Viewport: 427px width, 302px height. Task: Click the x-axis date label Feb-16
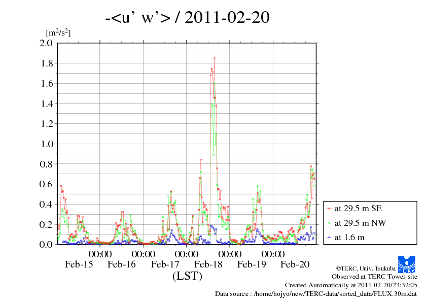tap(121, 264)
